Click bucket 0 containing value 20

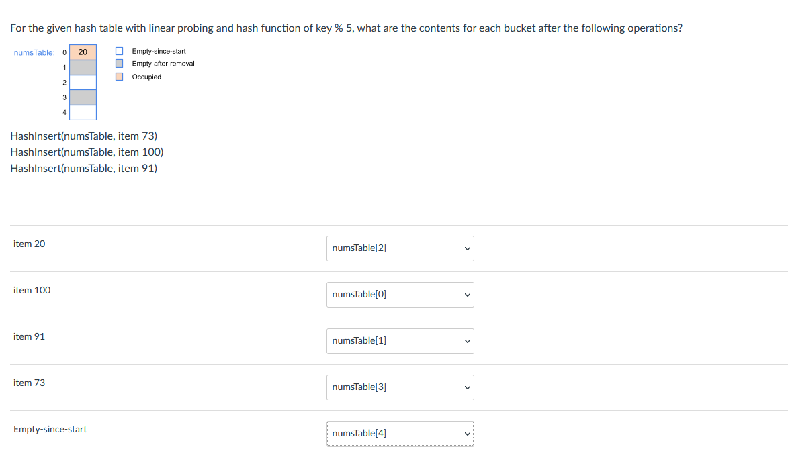coord(83,52)
